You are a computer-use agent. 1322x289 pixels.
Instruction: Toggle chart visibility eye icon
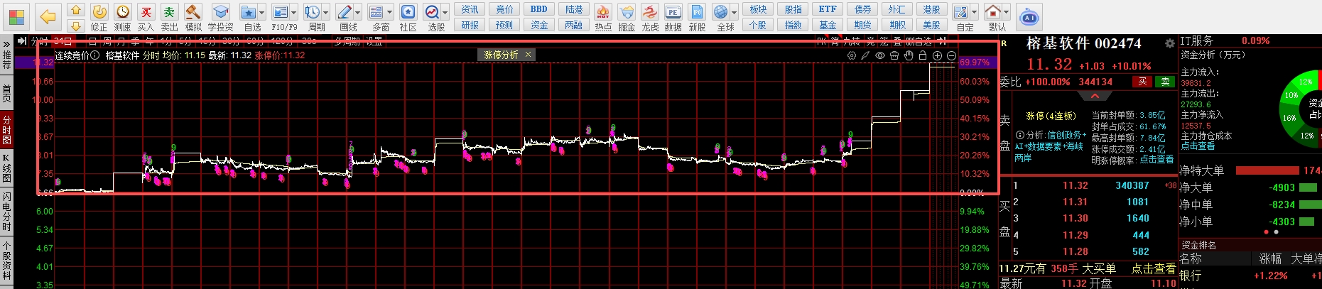tap(880, 55)
